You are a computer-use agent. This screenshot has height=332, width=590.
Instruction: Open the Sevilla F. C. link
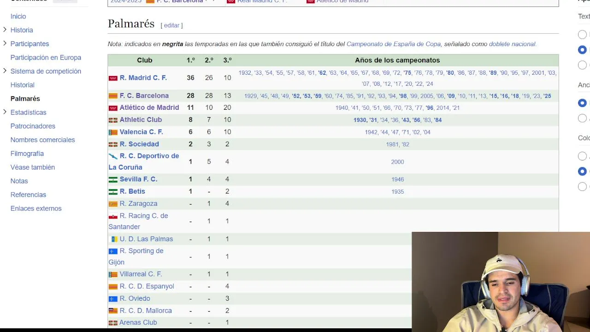click(x=138, y=179)
